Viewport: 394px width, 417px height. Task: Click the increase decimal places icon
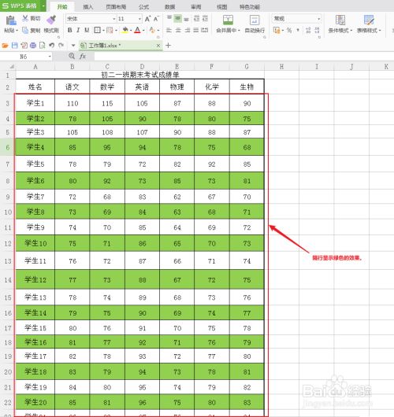308,31
